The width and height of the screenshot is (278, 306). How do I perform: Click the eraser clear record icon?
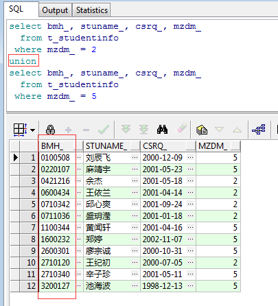pyautogui.click(x=182, y=128)
